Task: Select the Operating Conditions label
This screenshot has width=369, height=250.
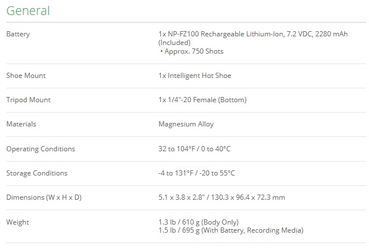Action: [x=41, y=149]
